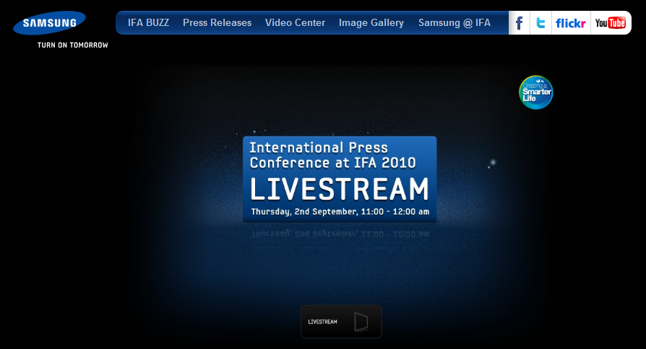Click the Creating a Smarter Life badge
Screen dimensions: 646x349
pyautogui.click(x=536, y=92)
